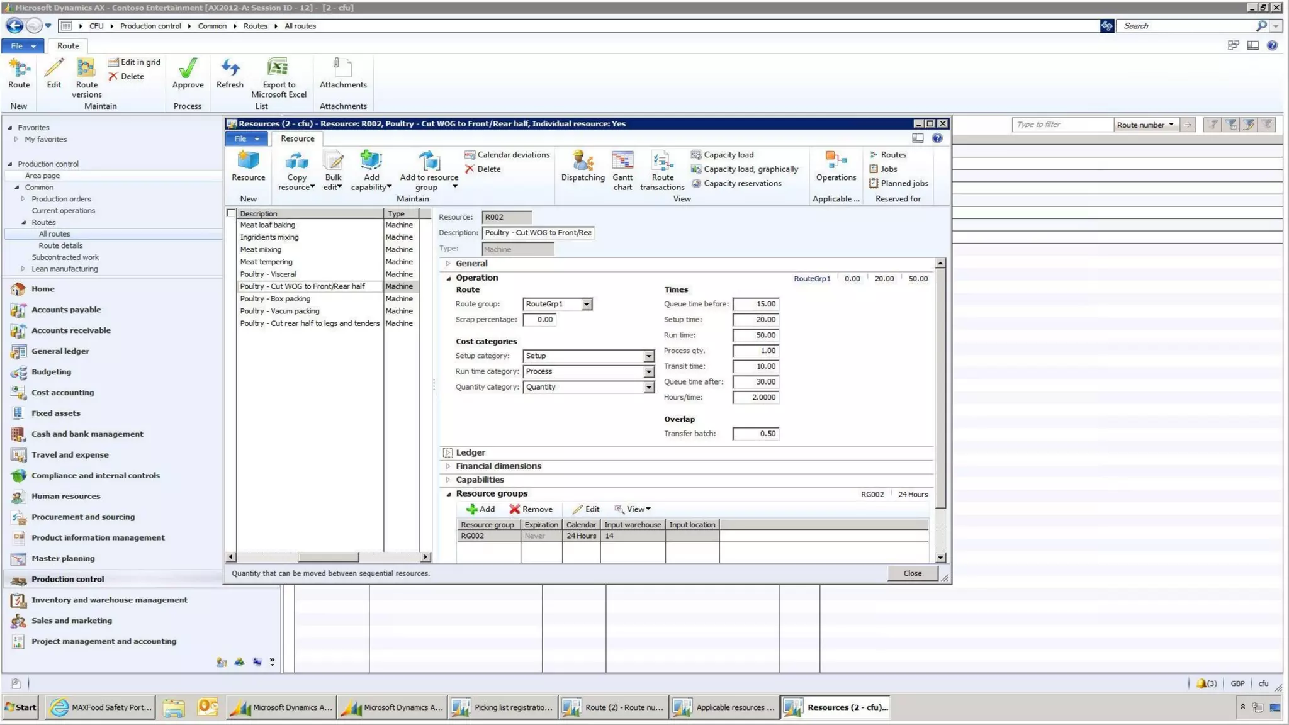Open the Setup category dropdown

[x=648, y=356]
